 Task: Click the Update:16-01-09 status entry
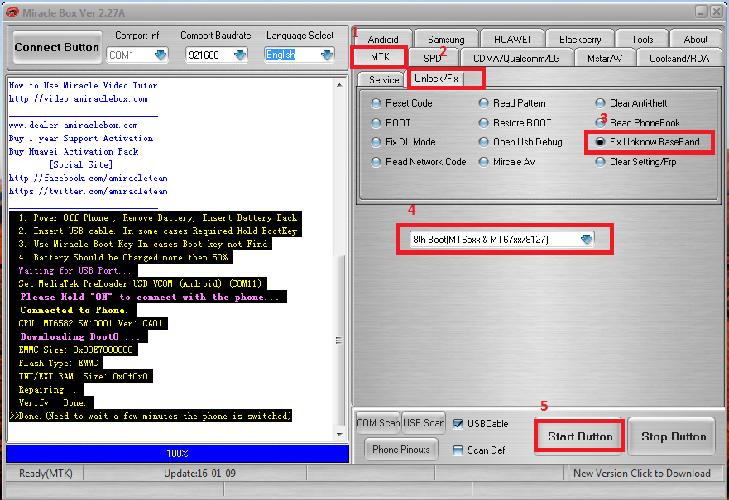pyautogui.click(x=200, y=474)
